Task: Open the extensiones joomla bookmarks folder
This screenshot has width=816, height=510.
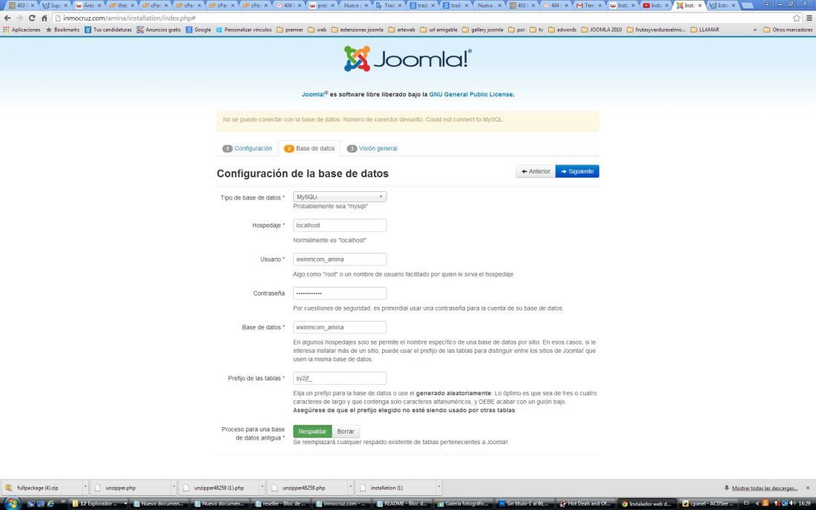Action: (x=358, y=30)
